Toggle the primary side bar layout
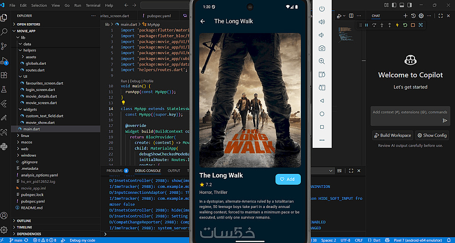 pos(394,5)
